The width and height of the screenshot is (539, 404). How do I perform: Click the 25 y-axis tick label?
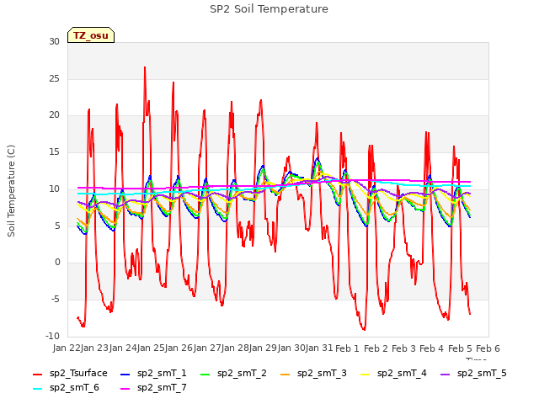[54, 78]
